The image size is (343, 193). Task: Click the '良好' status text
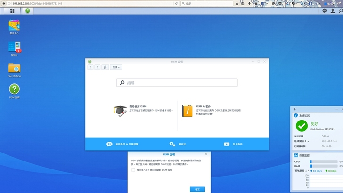(314, 124)
